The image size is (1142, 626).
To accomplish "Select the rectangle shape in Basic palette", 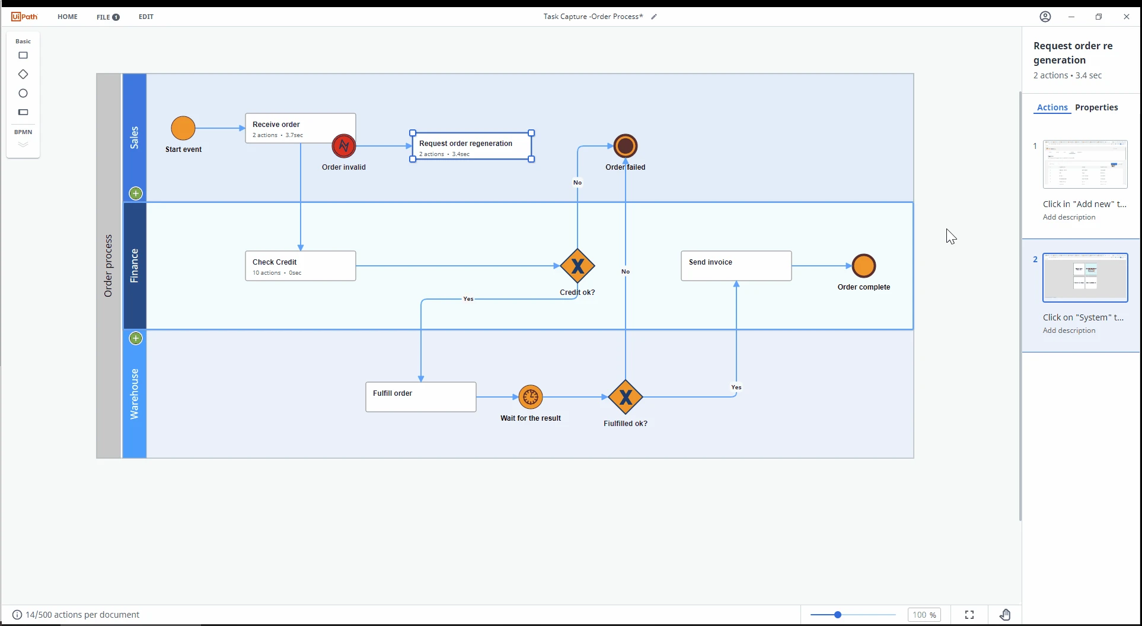I will click(23, 55).
